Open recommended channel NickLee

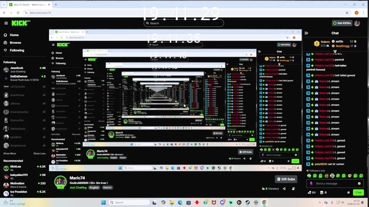coord(24,168)
